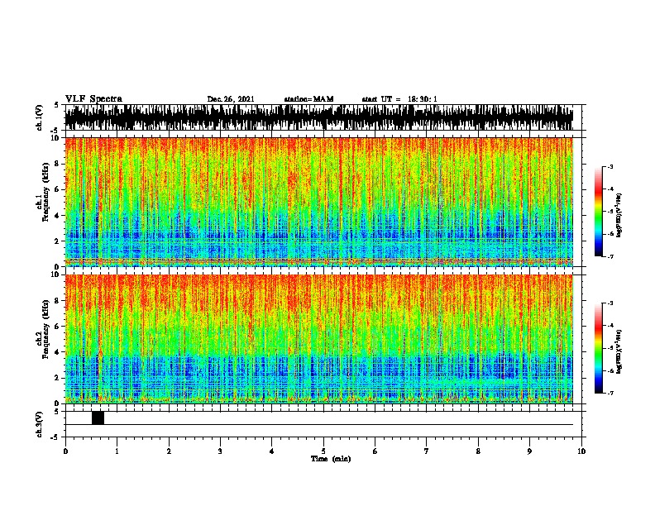Click the 'station=MAM' label
This screenshot has width=655, height=506.
[x=308, y=99]
